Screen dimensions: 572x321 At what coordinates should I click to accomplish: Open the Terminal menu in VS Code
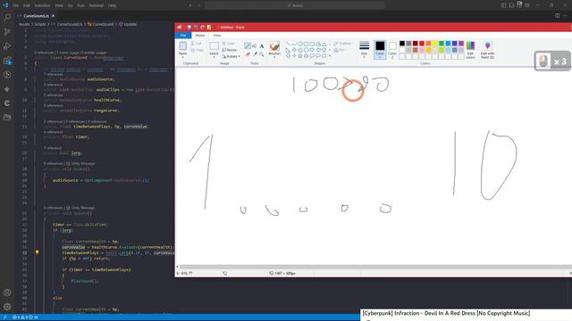[x=97, y=5]
